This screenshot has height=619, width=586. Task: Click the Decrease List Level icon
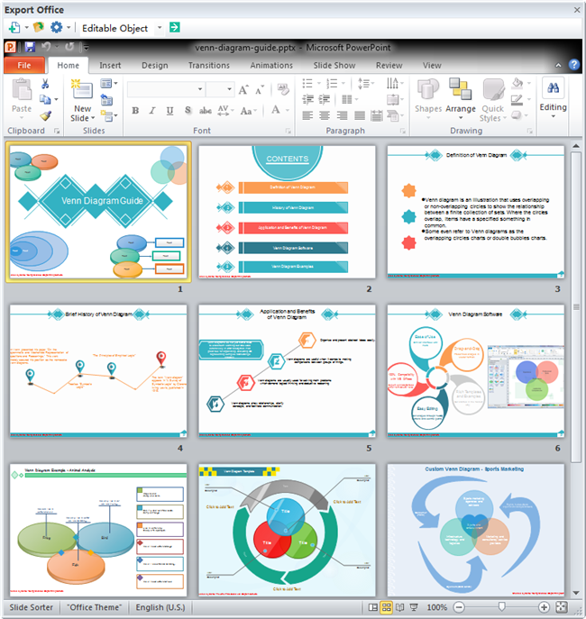[x=308, y=99]
